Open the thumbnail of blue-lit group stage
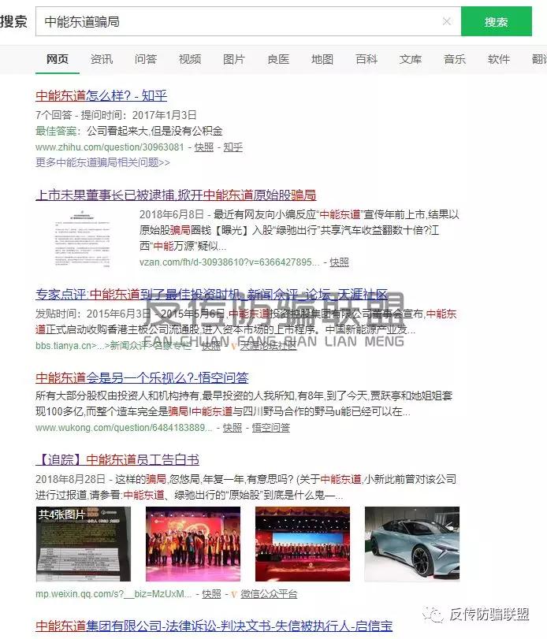This screenshot has width=547, height=639. 303,544
